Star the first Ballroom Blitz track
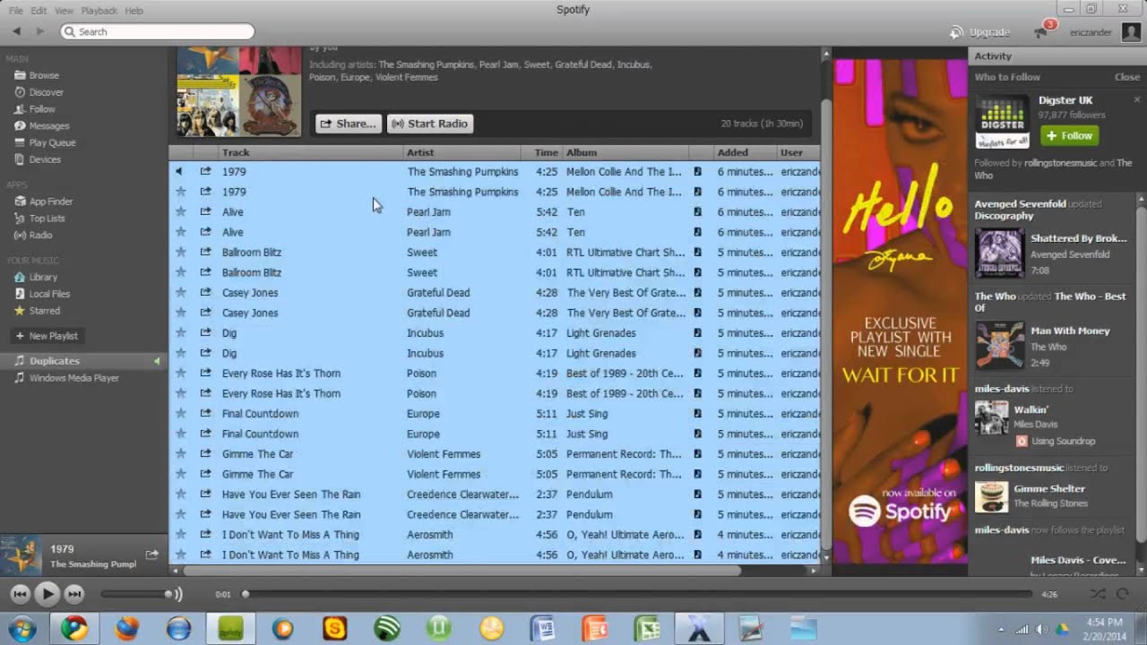The width and height of the screenshot is (1147, 645). (180, 252)
